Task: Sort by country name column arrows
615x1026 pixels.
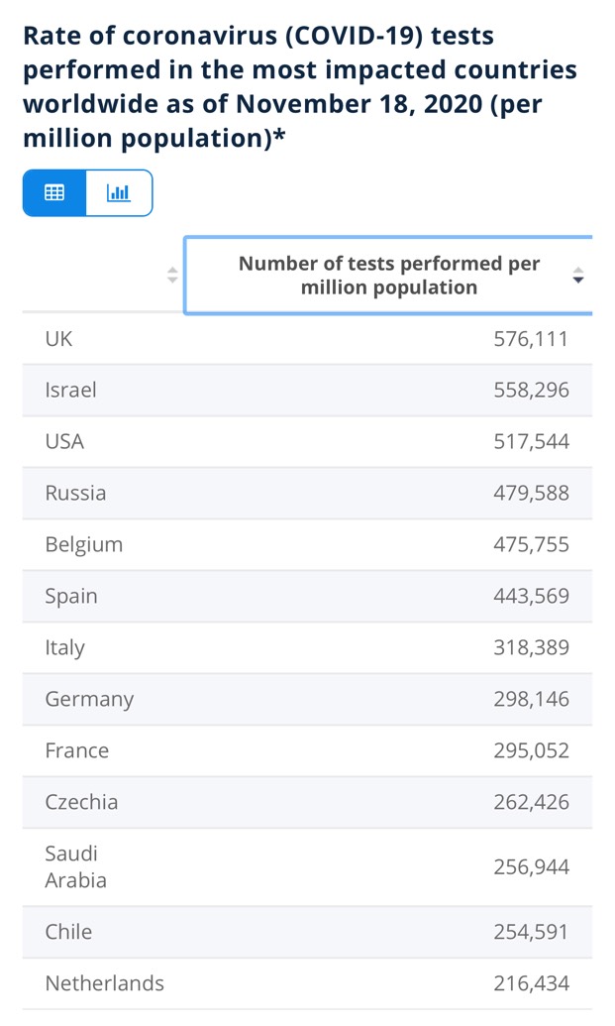Action: [172, 275]
